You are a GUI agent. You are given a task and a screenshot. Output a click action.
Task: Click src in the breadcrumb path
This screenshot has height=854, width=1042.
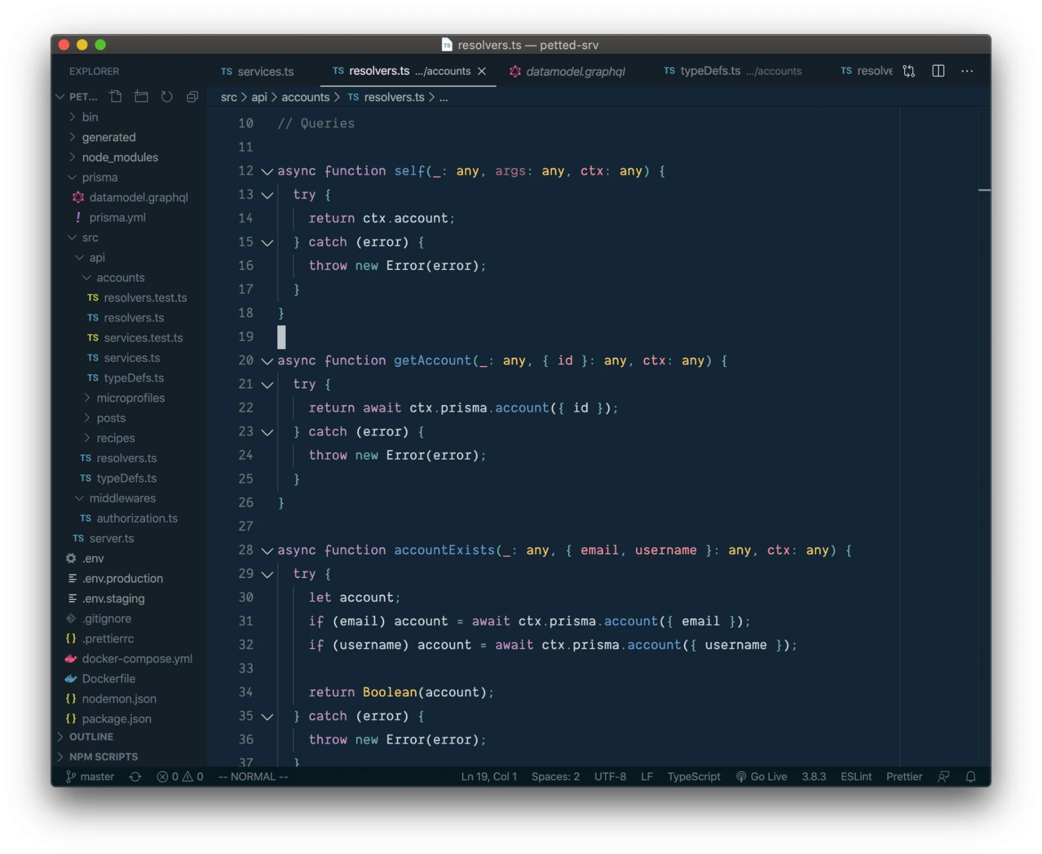[x=228, y=97]
